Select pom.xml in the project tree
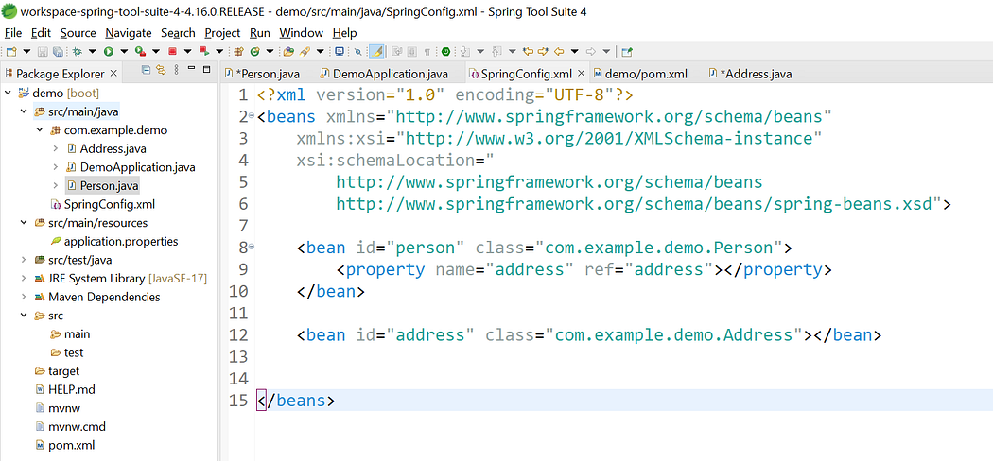The image size is (993, 461). [x=64, y=445]
